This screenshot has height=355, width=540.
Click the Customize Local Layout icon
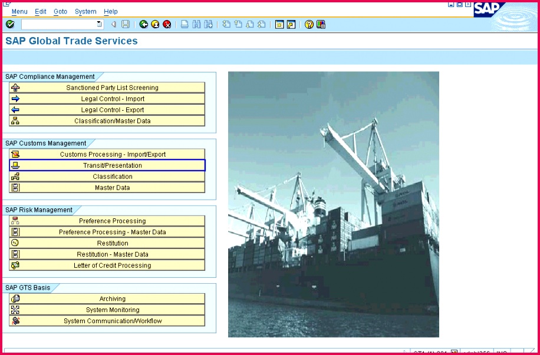(x=321, y=24)
